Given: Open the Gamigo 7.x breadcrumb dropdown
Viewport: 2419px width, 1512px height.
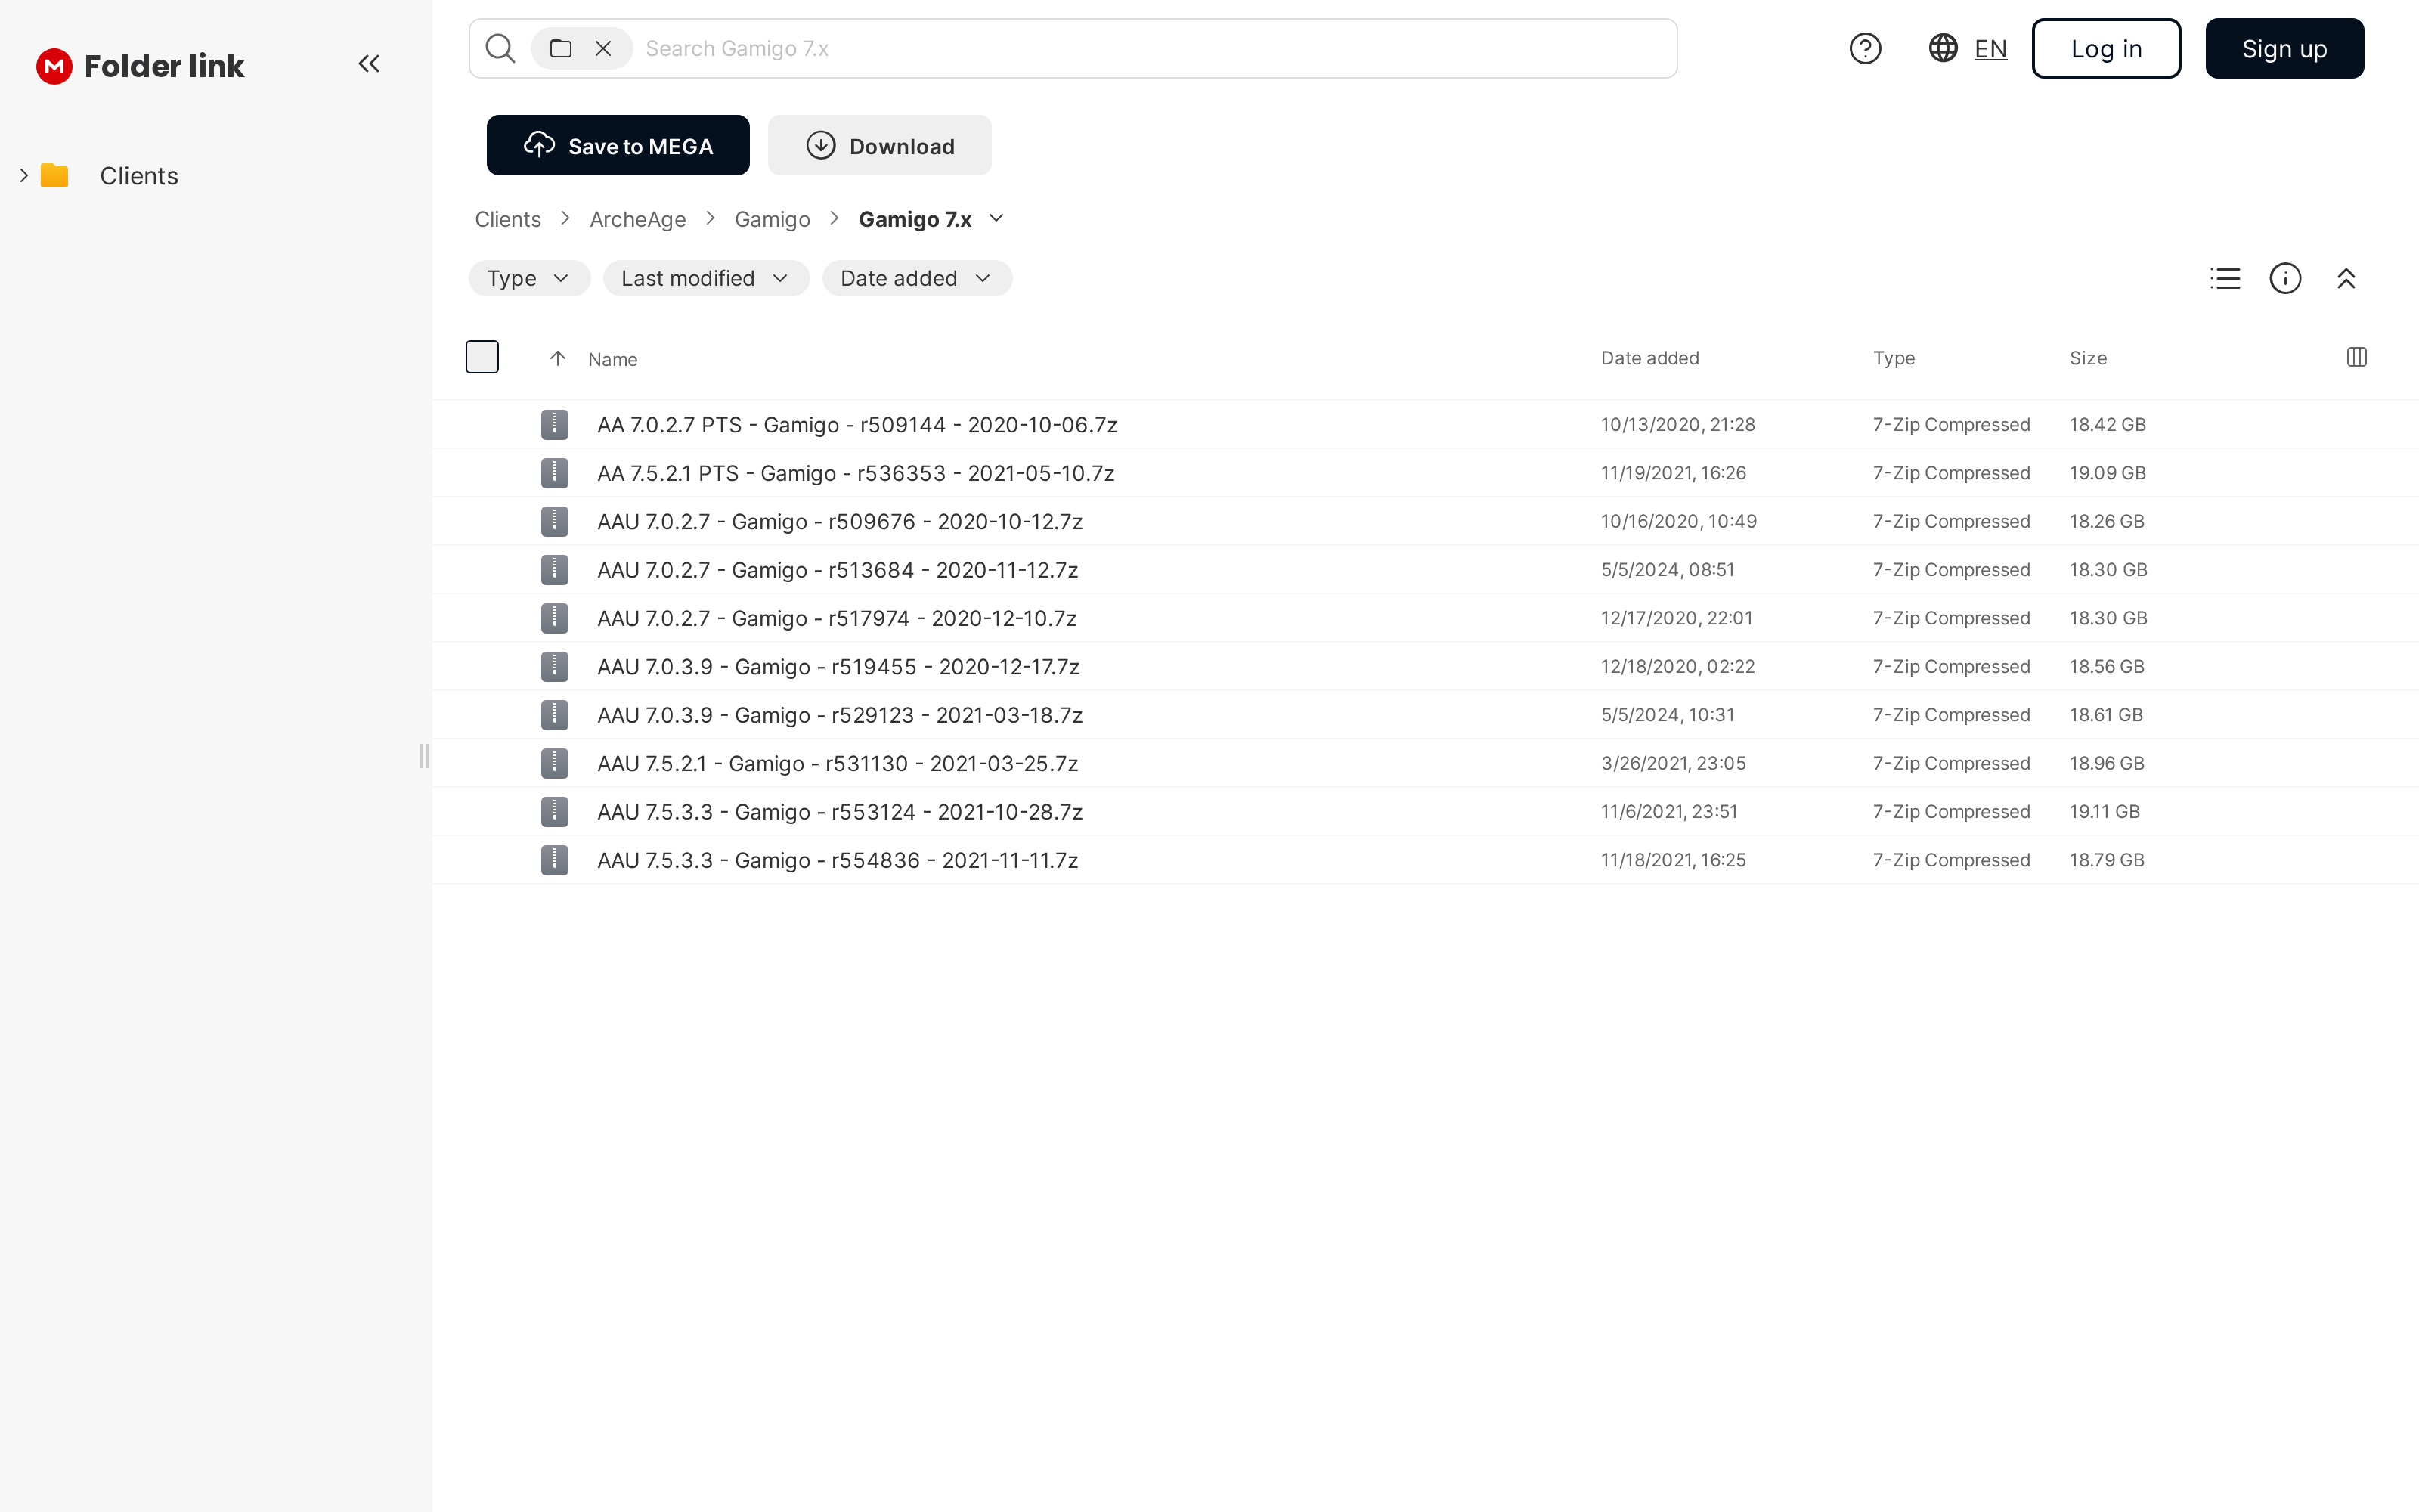Looking at the screenshot, I should [996, 218].
